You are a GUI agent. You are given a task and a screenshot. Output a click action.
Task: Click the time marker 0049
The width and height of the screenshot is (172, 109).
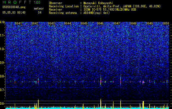pos(149,23)
